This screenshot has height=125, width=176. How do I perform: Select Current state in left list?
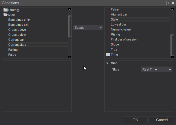click(x=17, y=45)
